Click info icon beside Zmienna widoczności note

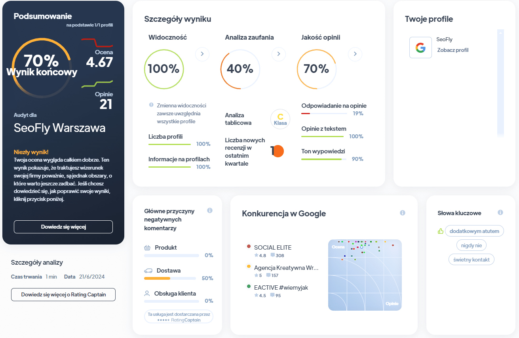pyautogui.click(x=151, y=105)
